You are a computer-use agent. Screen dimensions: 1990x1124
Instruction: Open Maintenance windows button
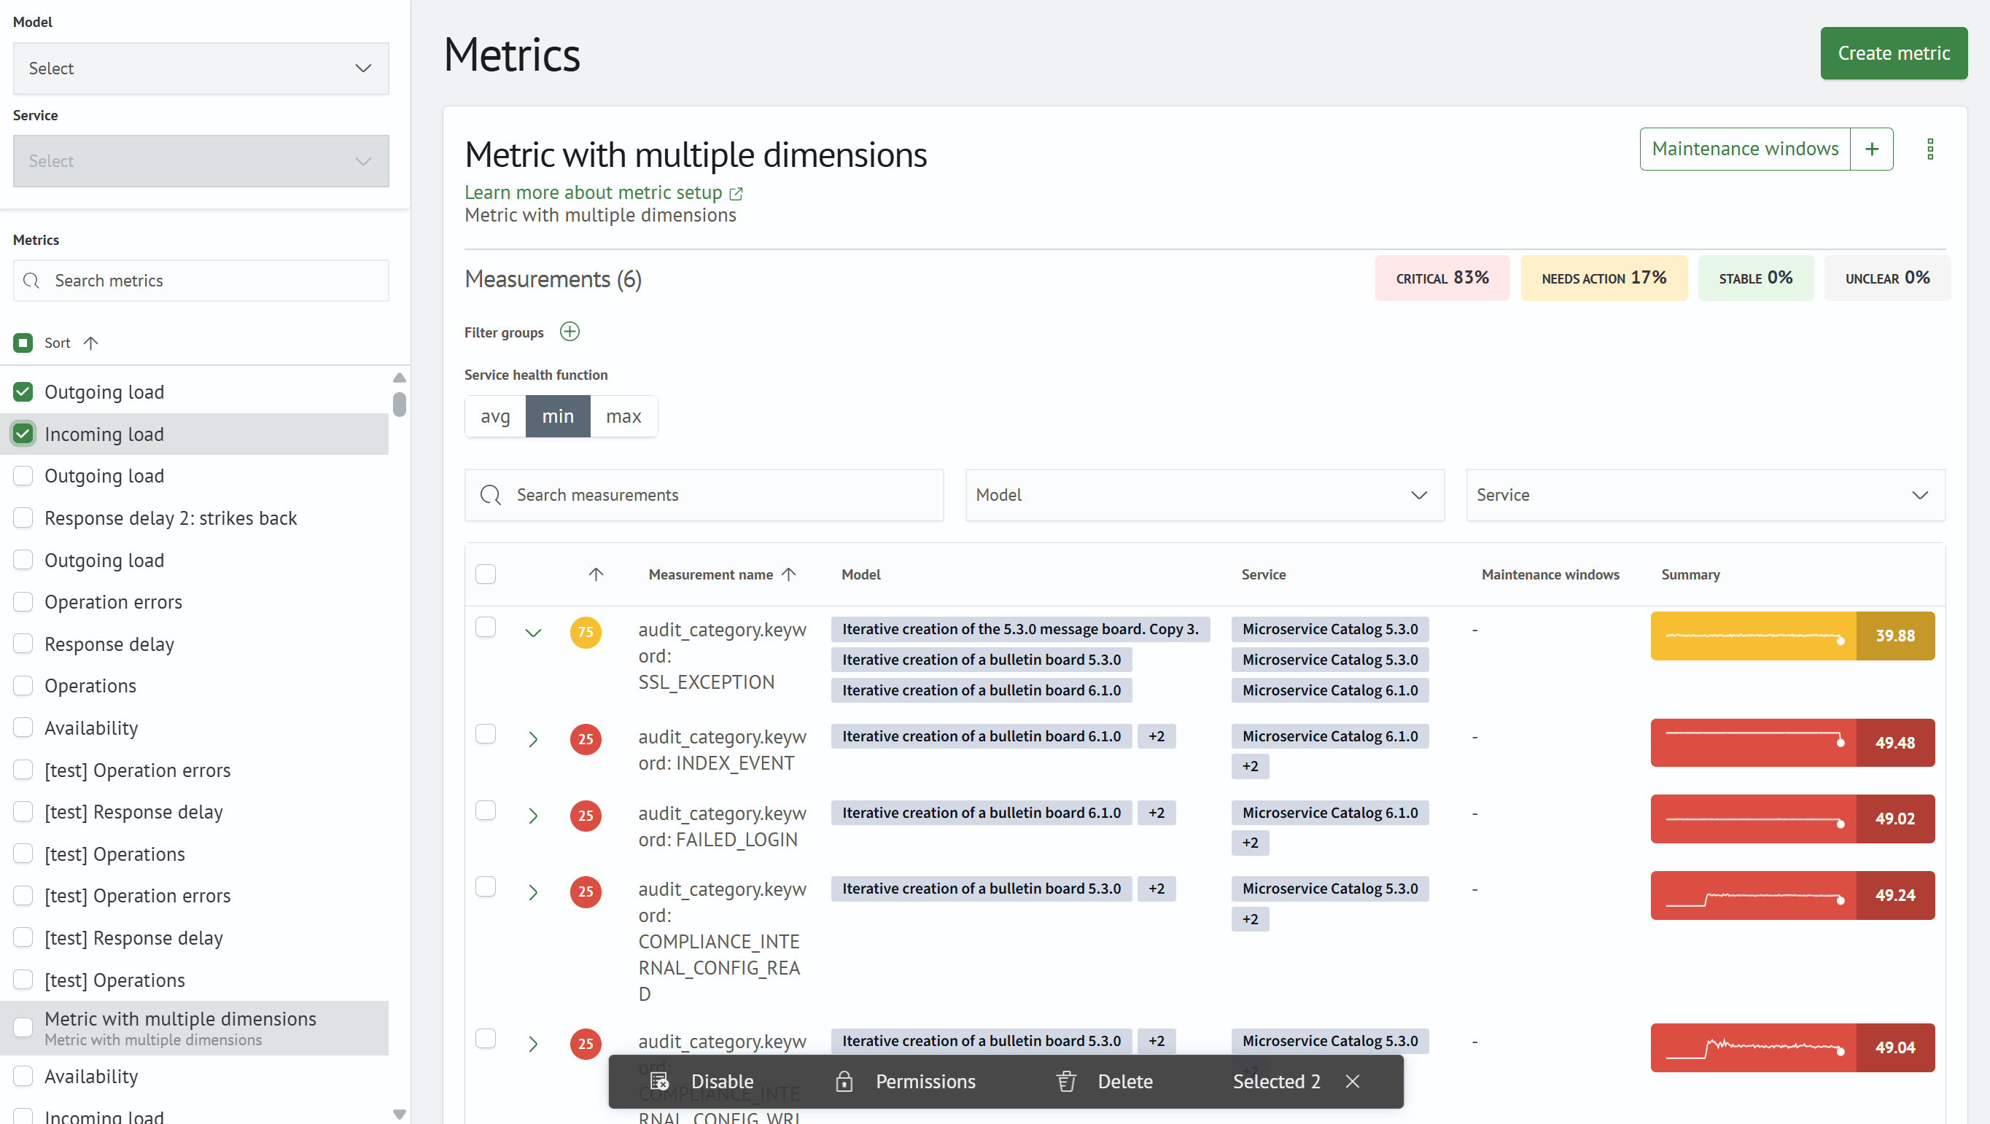pos(1745,149)
